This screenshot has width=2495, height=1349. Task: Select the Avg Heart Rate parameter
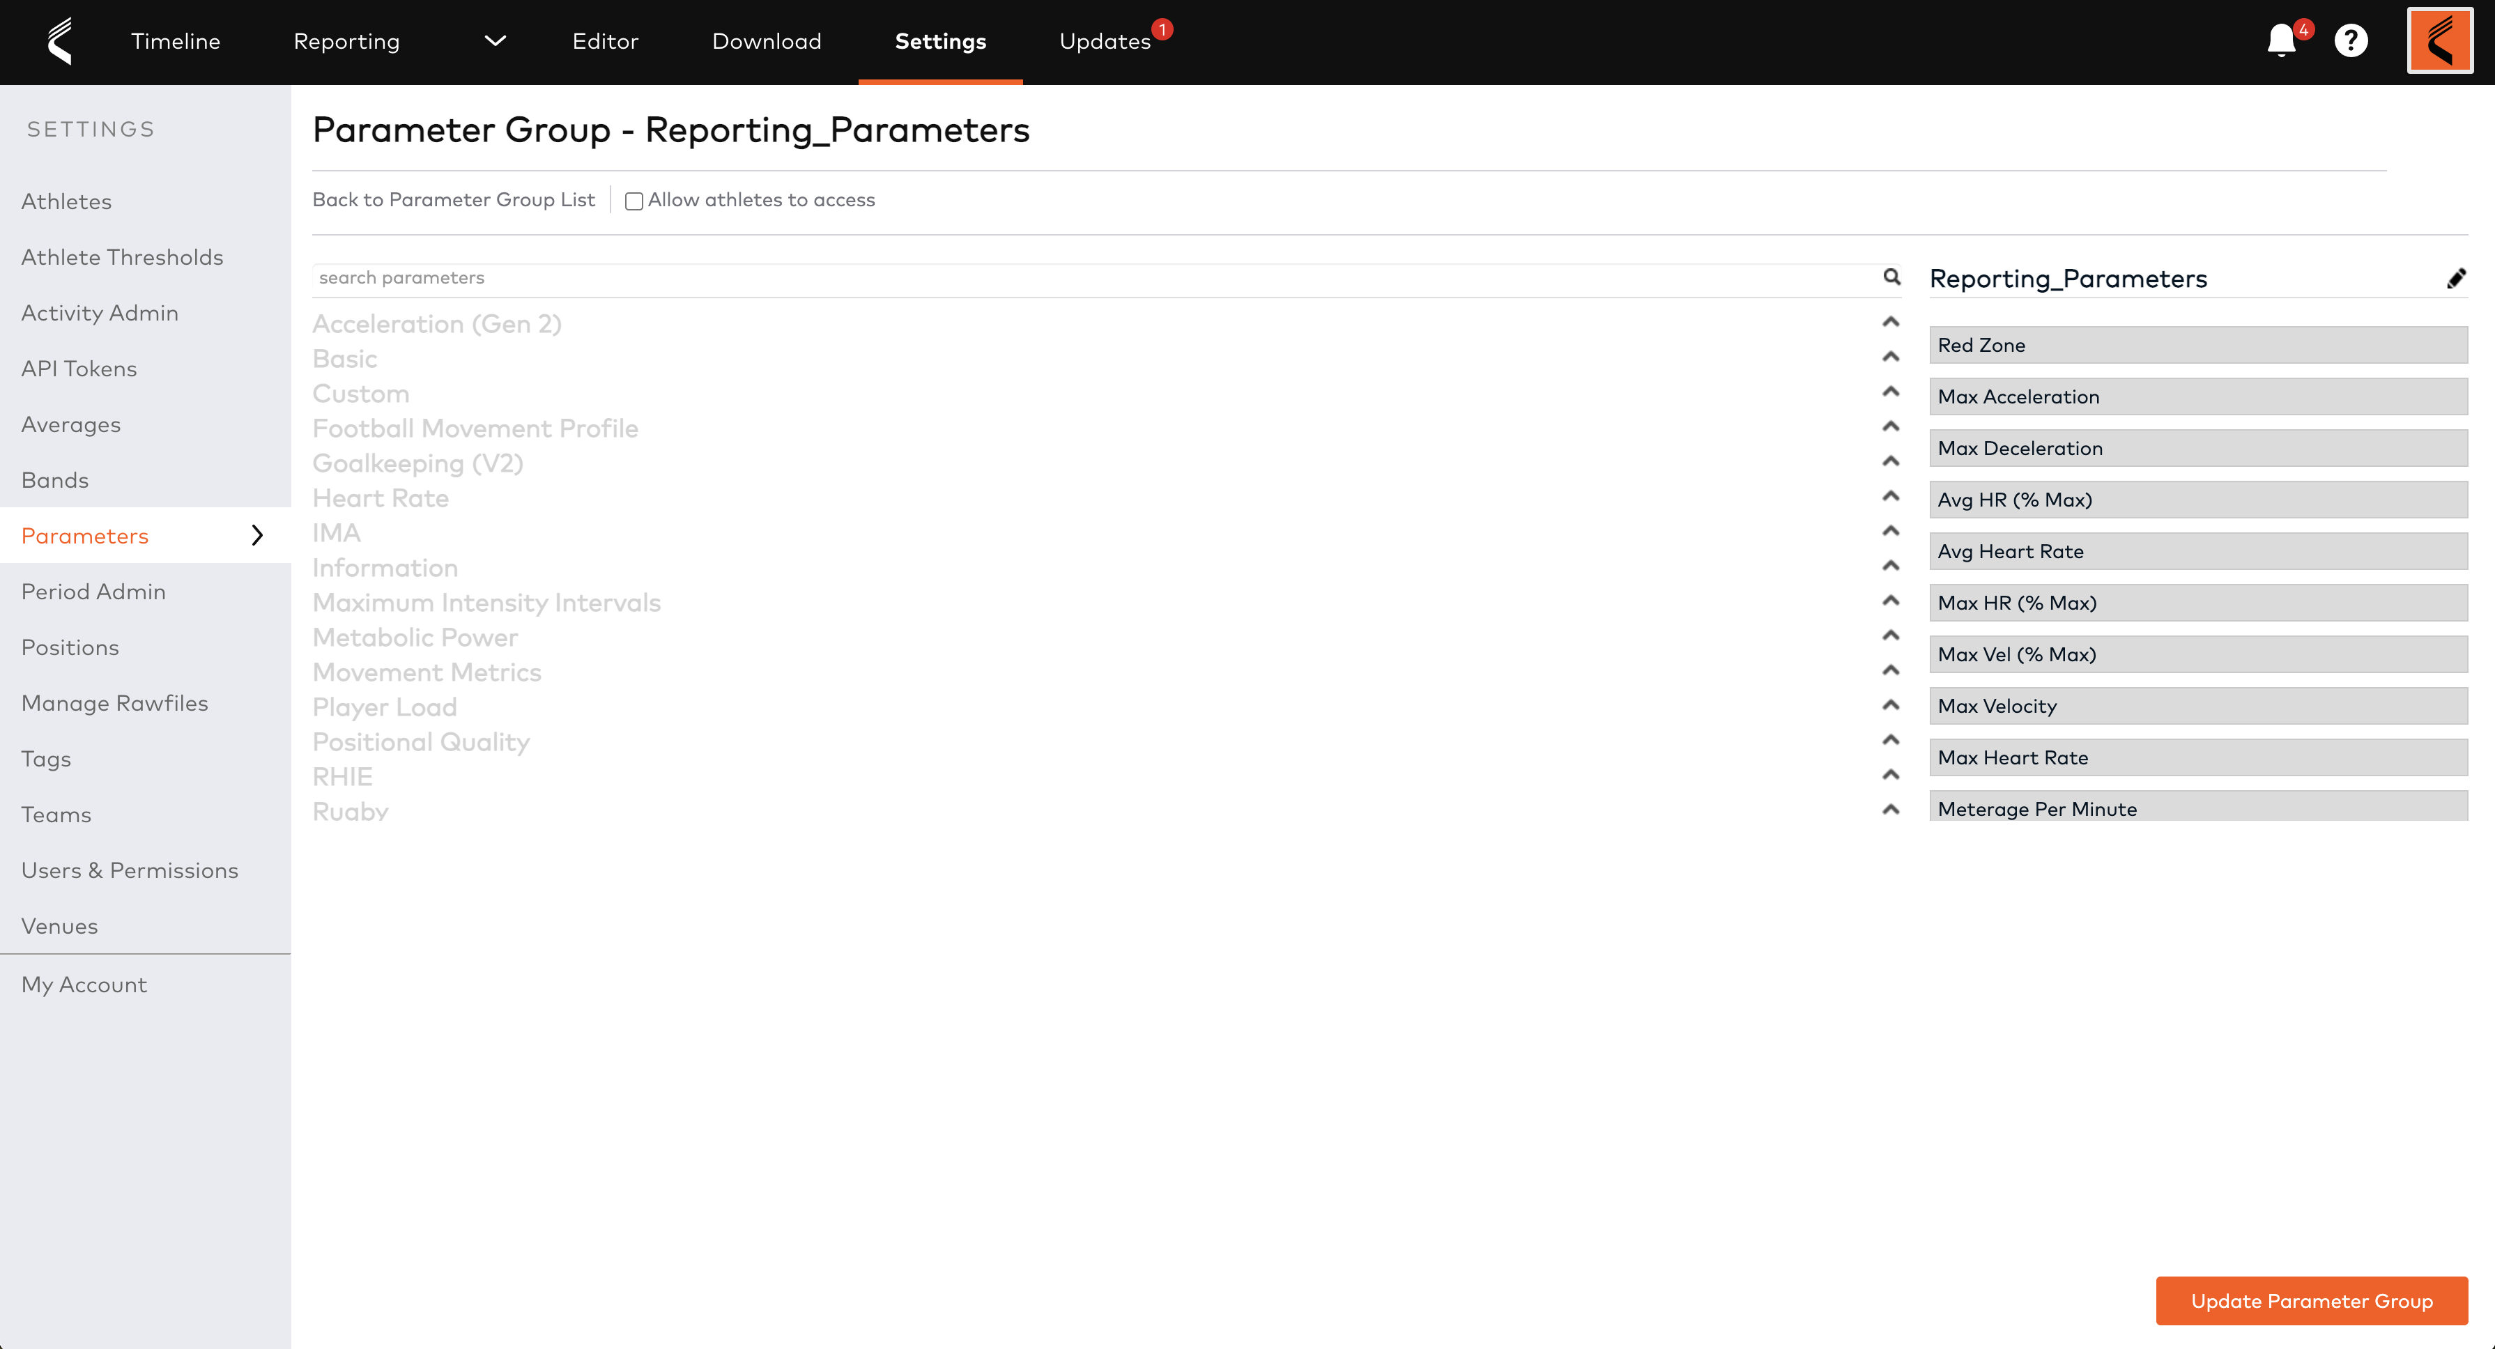point(2197,551)
